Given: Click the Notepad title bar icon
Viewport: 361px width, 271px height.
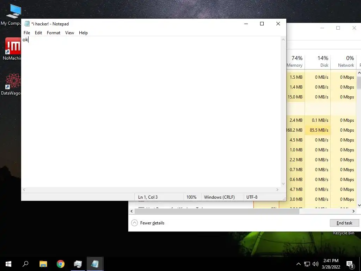Looking at the screenshot, I should coord(27,24).
